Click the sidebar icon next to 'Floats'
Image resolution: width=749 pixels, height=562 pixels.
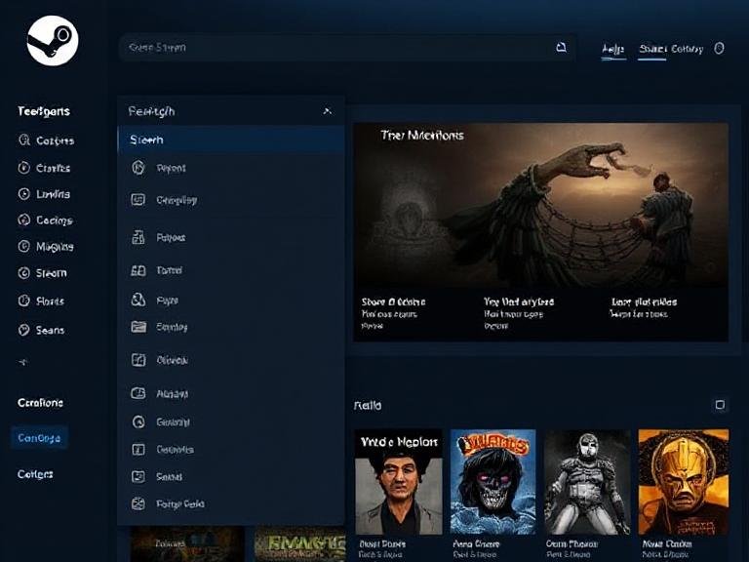click(23, 301)
